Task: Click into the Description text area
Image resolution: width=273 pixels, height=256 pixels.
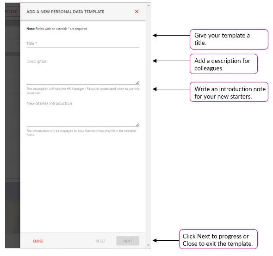Action: [x=83, y=71]
